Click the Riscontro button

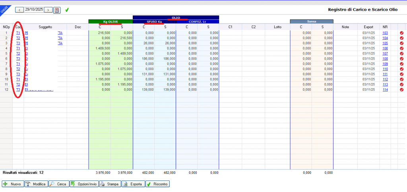(x=157, y=184)
